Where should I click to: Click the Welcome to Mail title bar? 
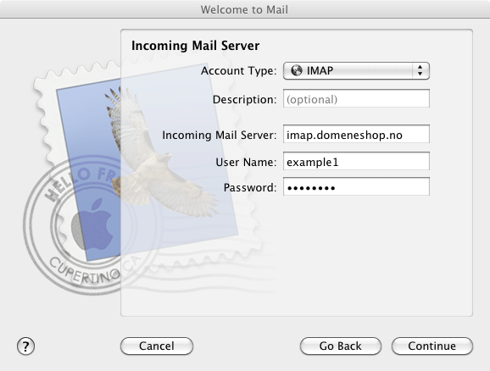click(x=244, y=9)
